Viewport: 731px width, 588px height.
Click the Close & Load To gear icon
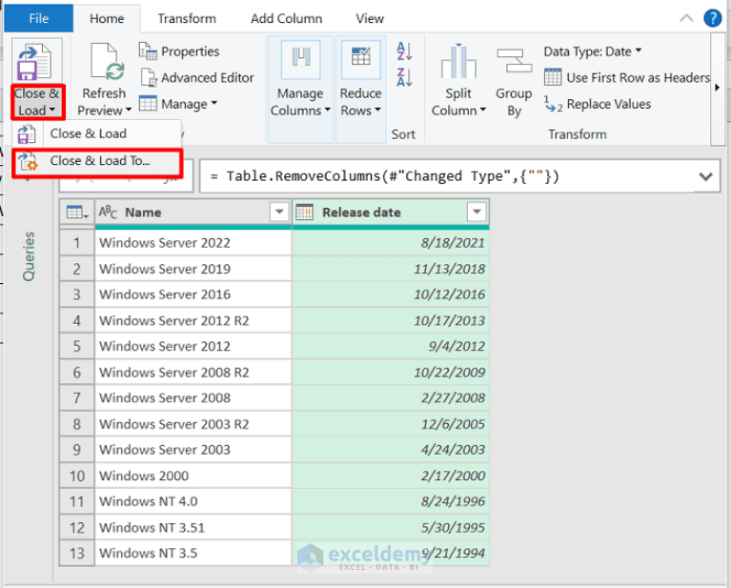(28, 161)
